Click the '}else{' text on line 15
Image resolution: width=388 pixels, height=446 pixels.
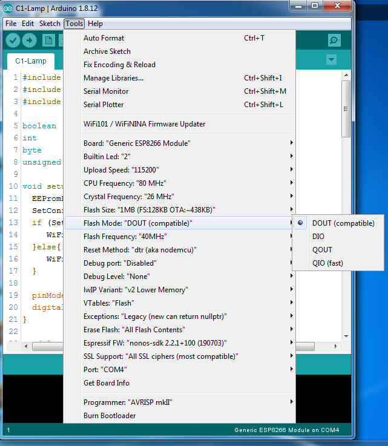tap(47, 247)
